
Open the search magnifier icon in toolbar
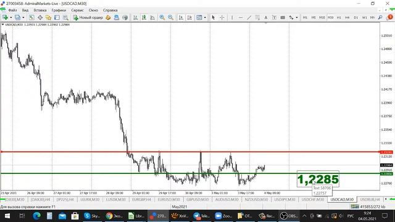[x=380, y=17]
